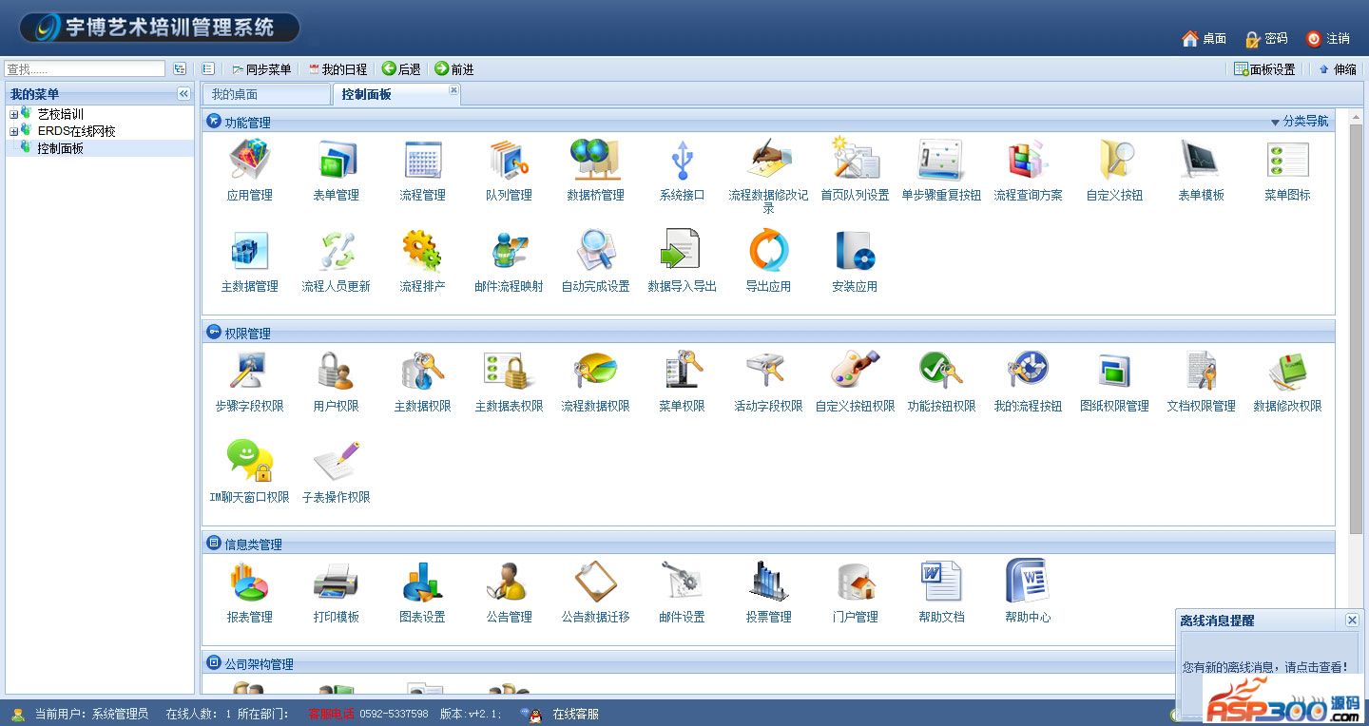
Task: Open the 图表设置 icon
Action: click(423, 582)
